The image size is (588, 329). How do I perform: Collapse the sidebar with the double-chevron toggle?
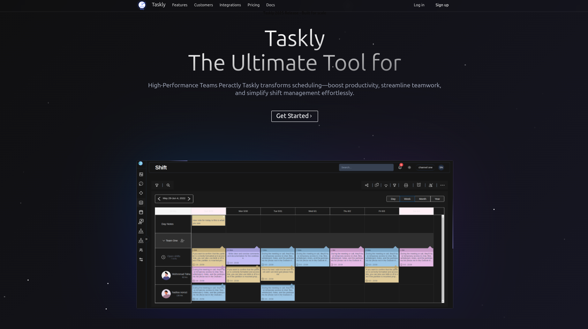point(146,239)
